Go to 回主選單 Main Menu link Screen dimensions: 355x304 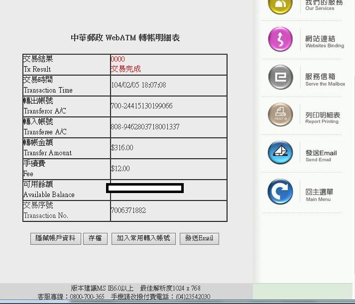319,195
